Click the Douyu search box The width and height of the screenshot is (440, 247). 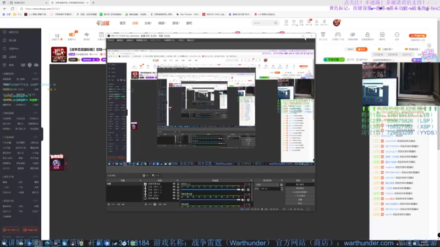click(265, 23)
